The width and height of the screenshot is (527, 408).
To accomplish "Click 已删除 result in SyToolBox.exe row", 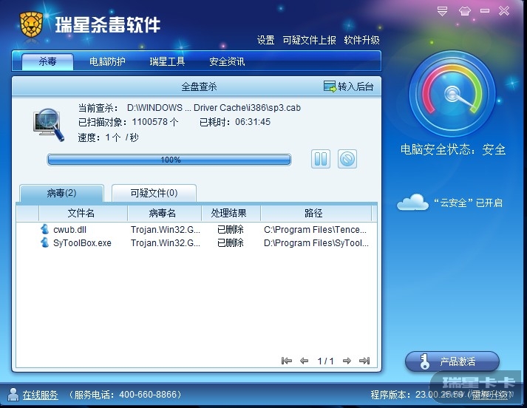I will tap(230, 242).
